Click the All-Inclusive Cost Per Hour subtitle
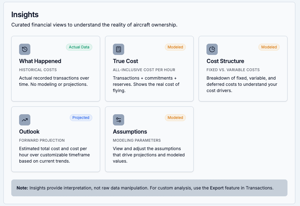This screenshot has height=206, width=300. coord(144,70)
